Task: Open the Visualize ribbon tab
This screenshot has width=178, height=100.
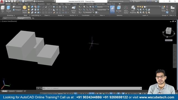Action: coord(33,4)
